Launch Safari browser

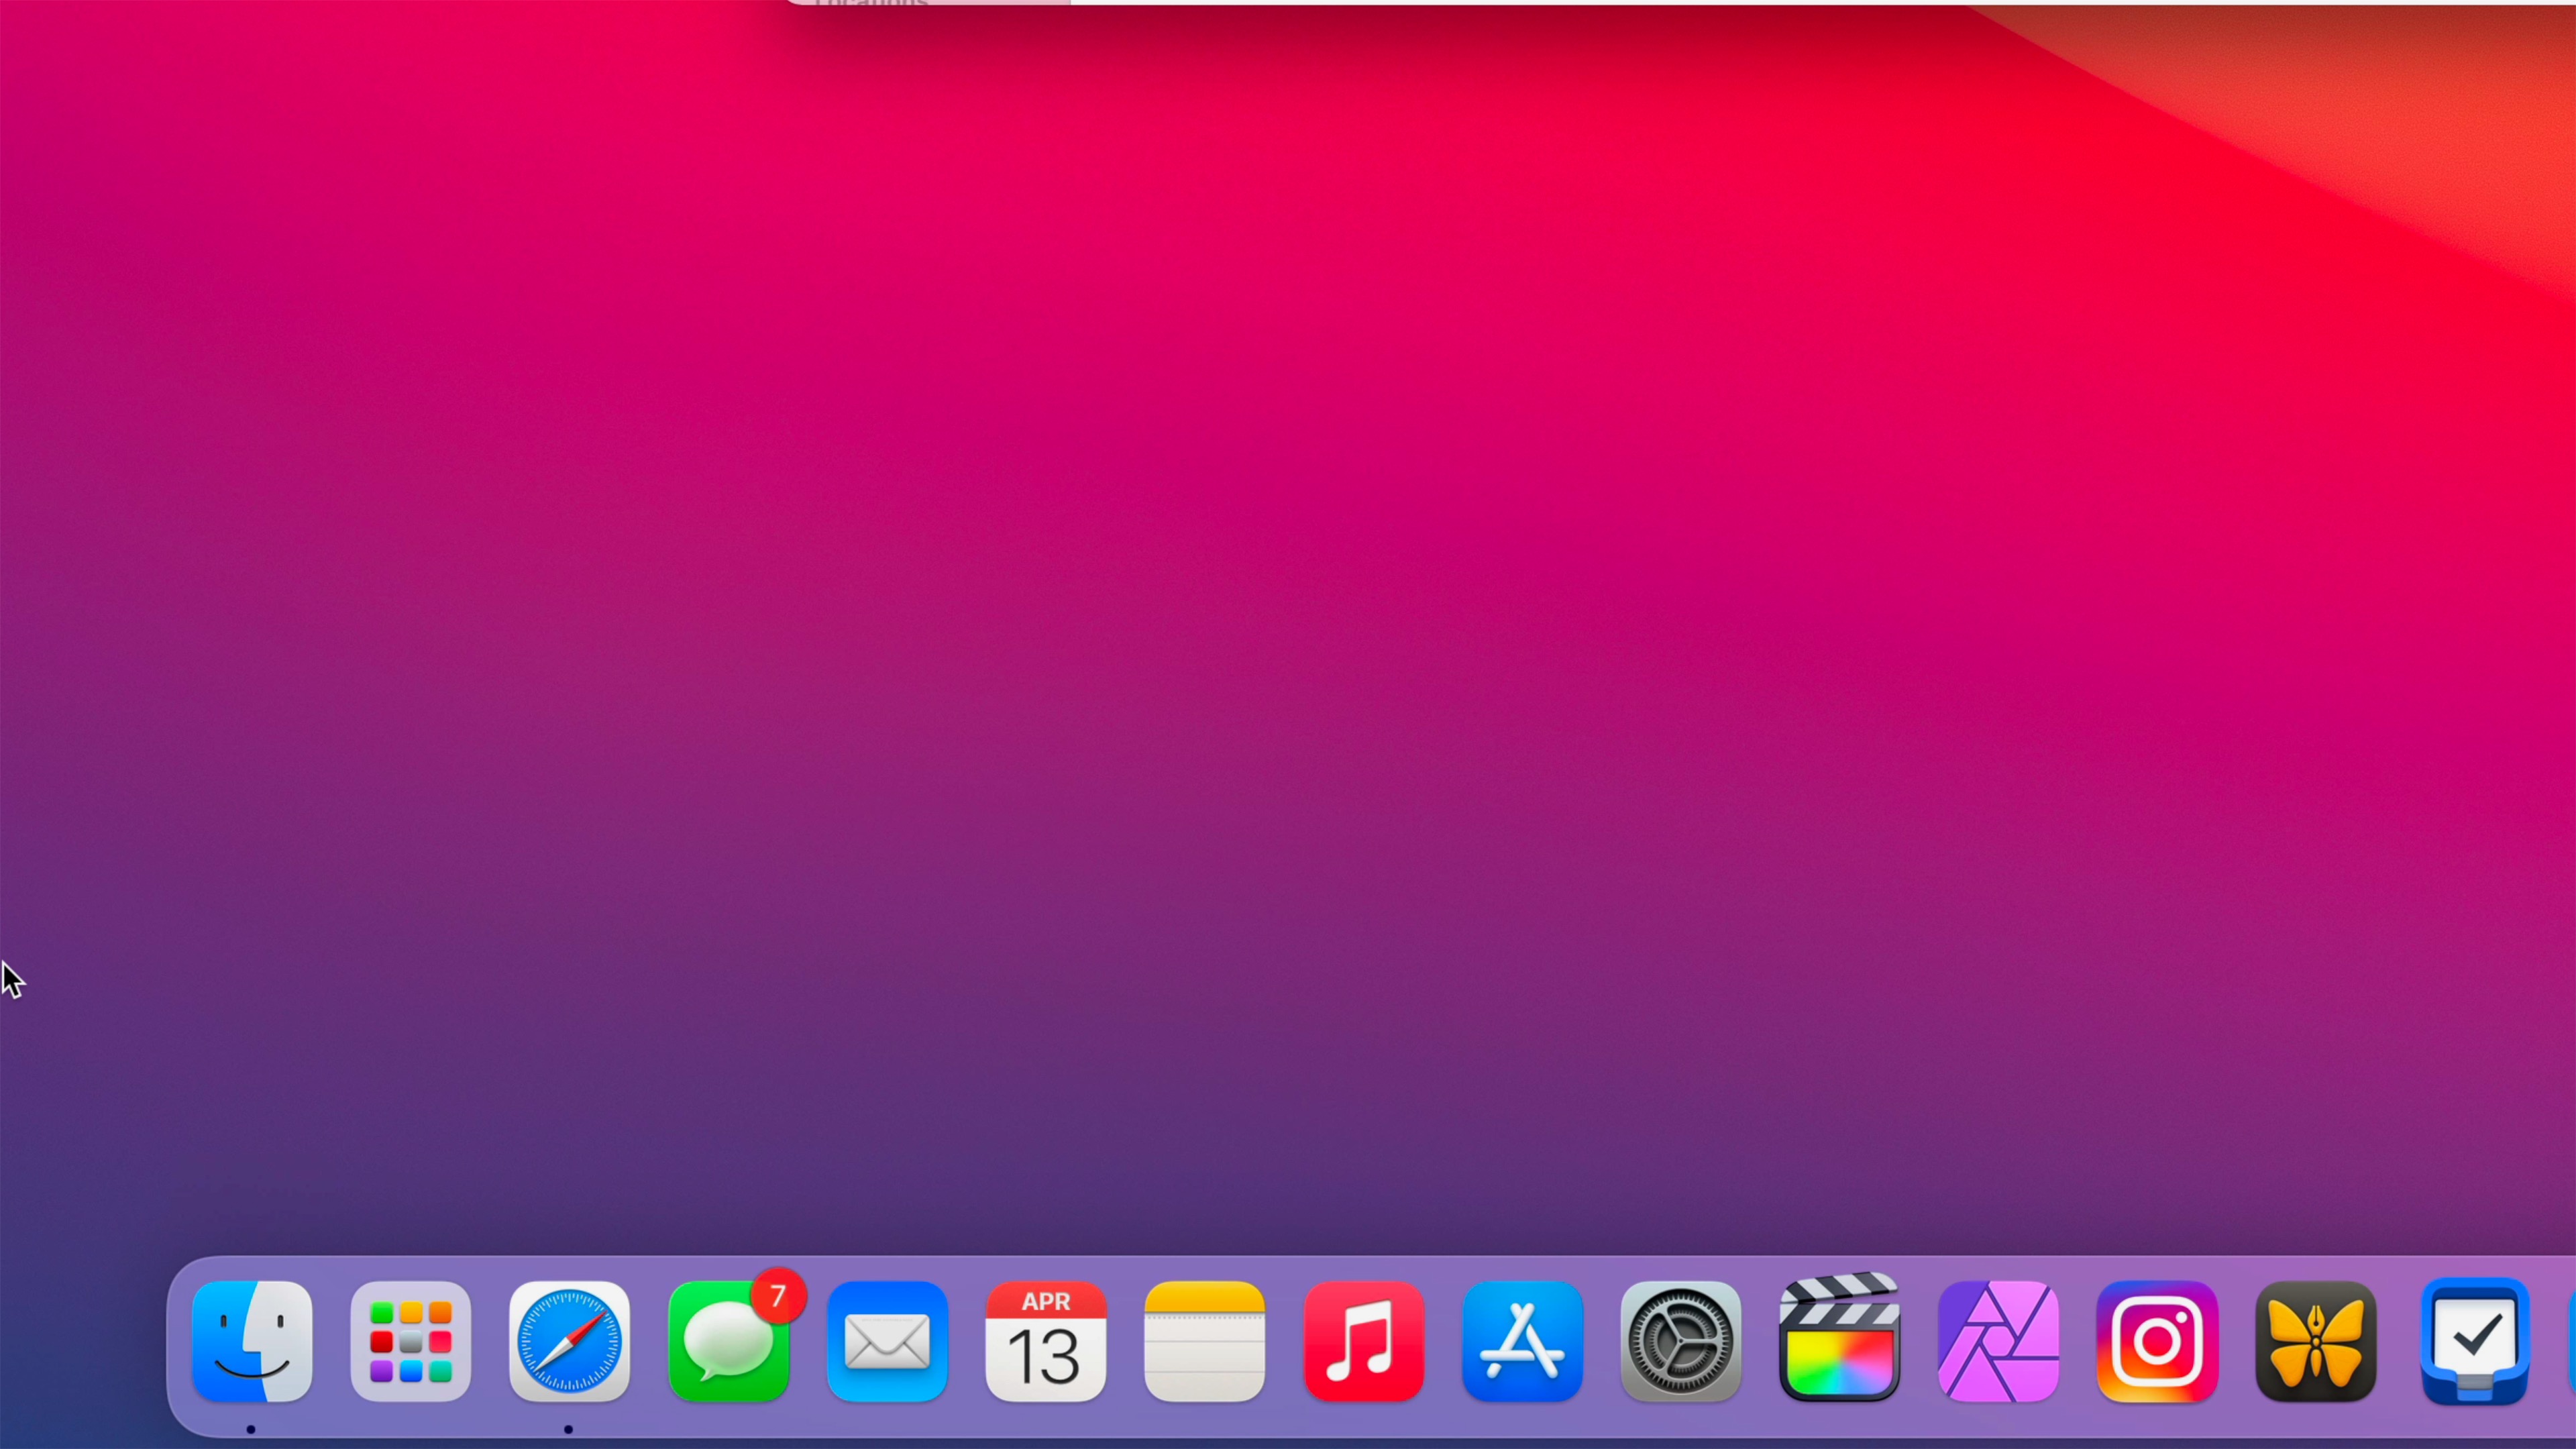pyautogui.click(x=569, y=1340)
